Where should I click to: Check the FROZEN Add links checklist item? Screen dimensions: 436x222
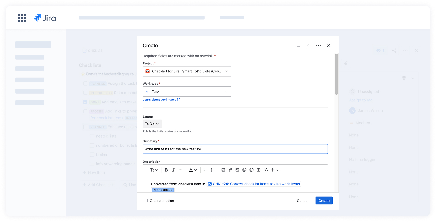85,112
